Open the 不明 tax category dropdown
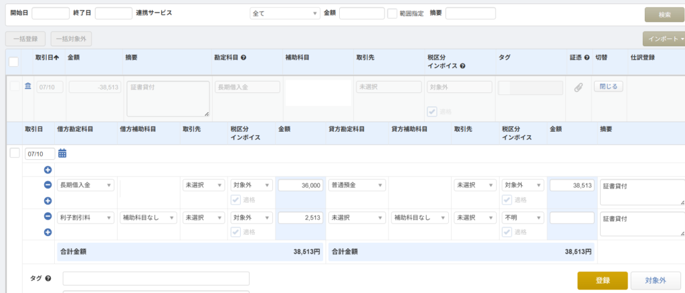This screenshot has height=293, width=685. click(x=520, y=217)
